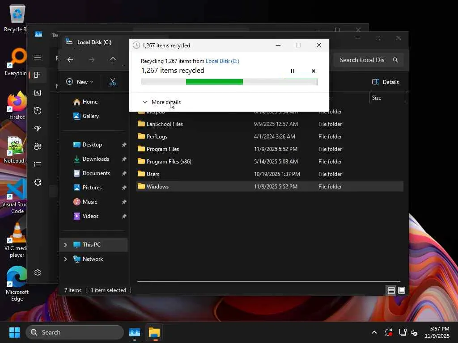Screen dimensions: 458x343
Task: Select the Users folder
Action: [x=270, y=174]
